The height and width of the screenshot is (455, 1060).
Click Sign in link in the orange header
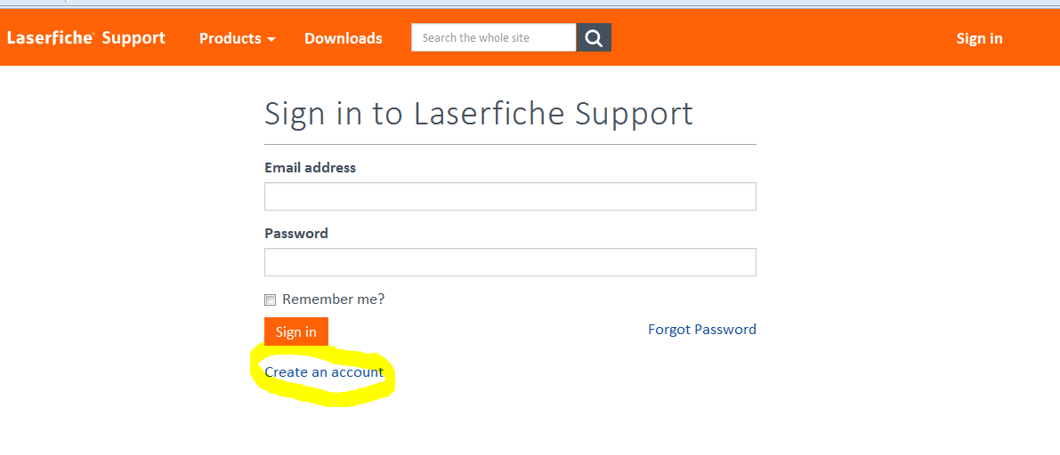pos(979,38)
